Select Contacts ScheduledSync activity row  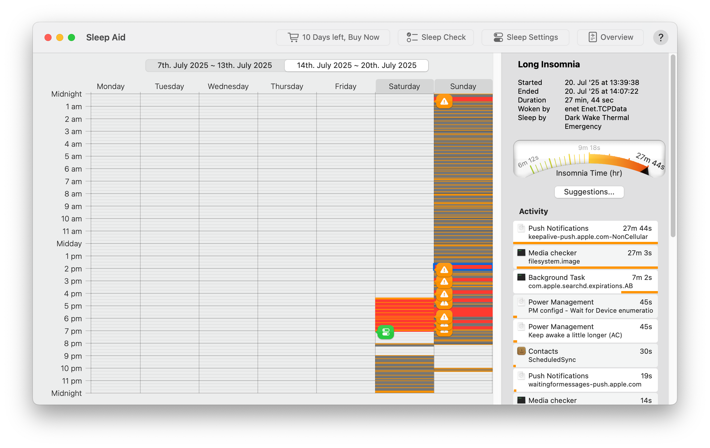coord(585,355)
